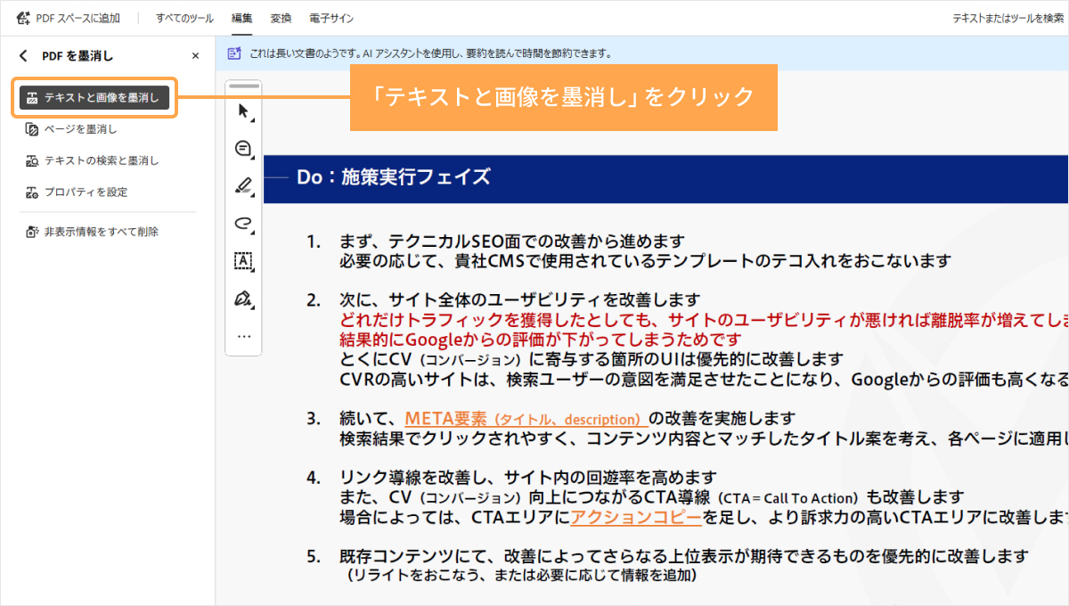The width and height of the screenshot is (1069, 606).
Task: Click the PDF スペースに追加 icon
Action: 24,18
